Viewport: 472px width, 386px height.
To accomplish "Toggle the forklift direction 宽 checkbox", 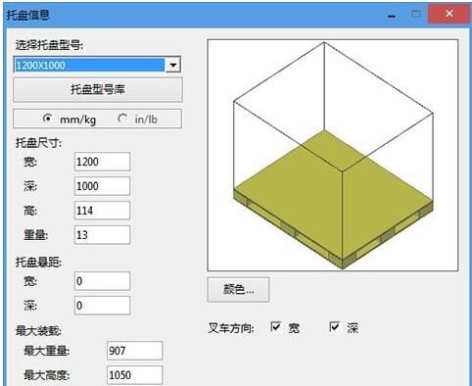I will click(275, 327).
